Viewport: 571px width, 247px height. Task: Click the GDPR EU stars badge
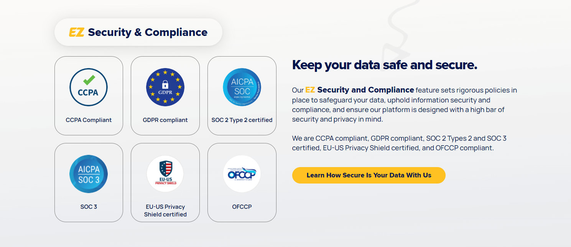point(165,87)
